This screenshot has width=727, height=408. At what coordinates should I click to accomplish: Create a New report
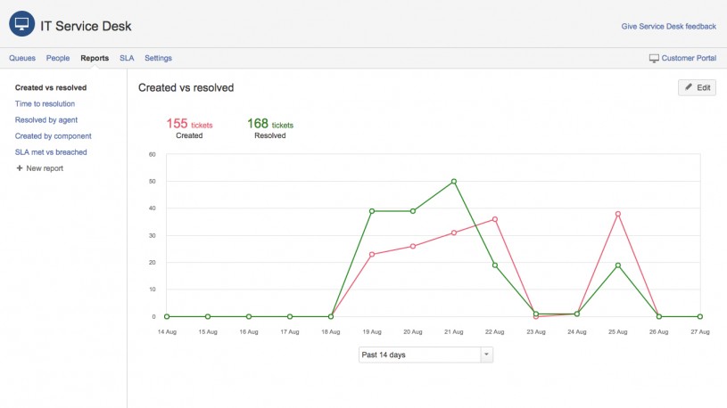45,168
